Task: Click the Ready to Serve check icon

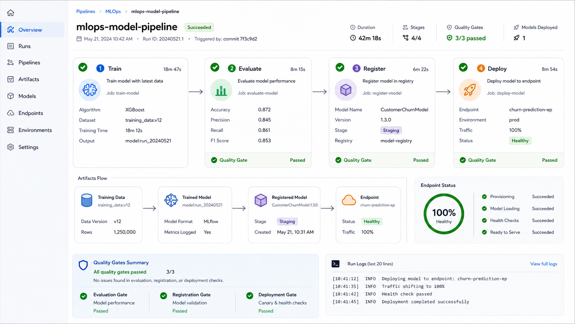Action: [x=484, y=232]
